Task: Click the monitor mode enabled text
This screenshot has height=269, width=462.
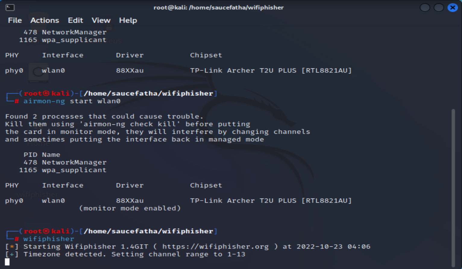Action: 130,208
